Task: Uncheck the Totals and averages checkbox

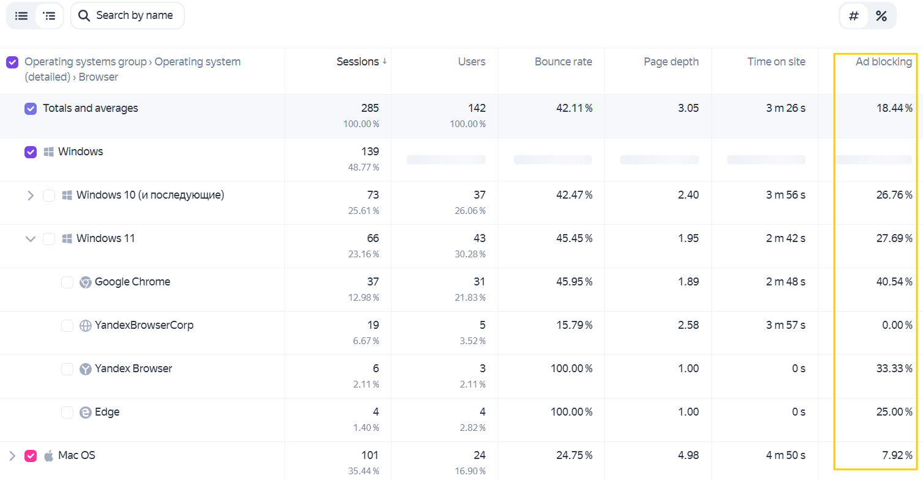Action: 31,109
